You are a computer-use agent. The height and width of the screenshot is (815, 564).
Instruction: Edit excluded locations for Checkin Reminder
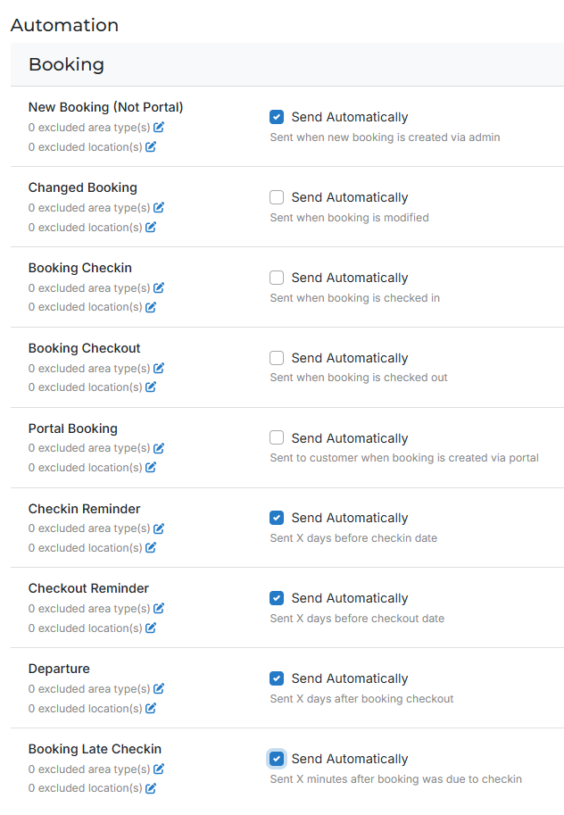[x=151, y=548]
